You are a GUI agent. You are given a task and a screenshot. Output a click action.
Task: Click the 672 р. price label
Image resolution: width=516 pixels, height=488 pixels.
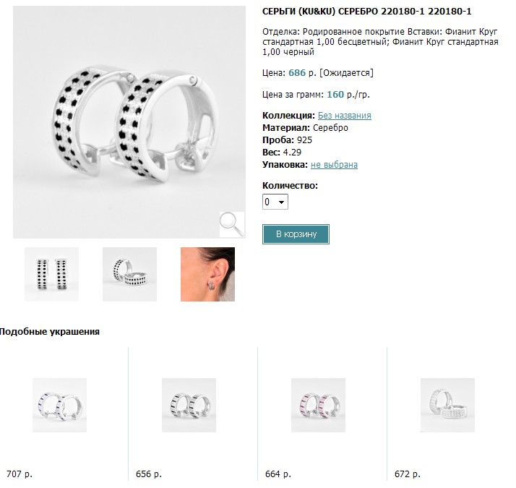pyautogui.click(x=408, y=474)
